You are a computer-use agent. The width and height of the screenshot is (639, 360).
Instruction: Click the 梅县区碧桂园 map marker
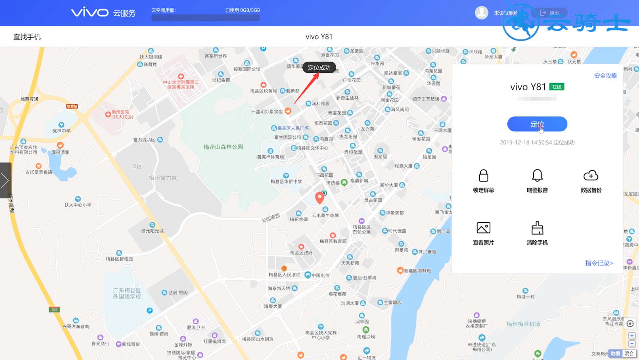coord(119,253)
